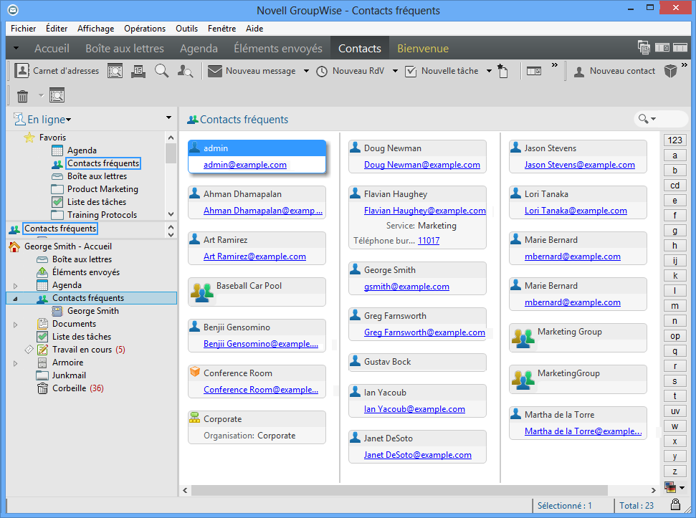Viewport: 696px width, 518px height.
Task: Open Éléments envoyés folder in tree
Action: pyautogui.click(x=86, y=272)
